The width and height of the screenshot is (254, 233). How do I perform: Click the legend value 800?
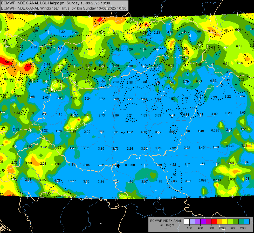coord(211,228)
